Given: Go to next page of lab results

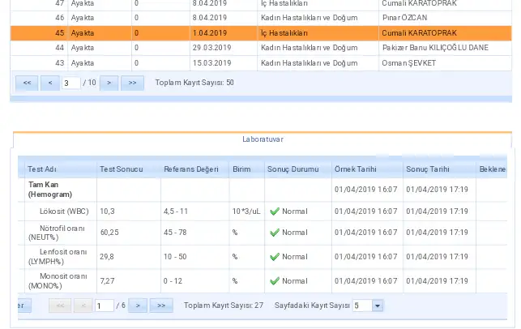Looking at the screenshot, I should point(139,305).
